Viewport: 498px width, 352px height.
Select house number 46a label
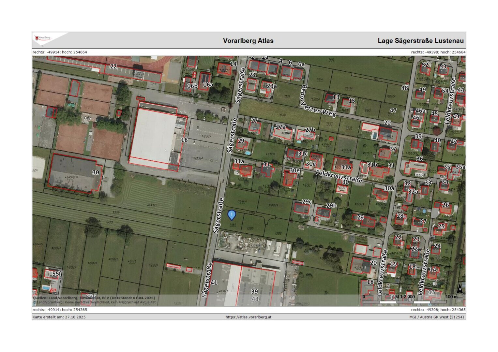tap(420, 111)
